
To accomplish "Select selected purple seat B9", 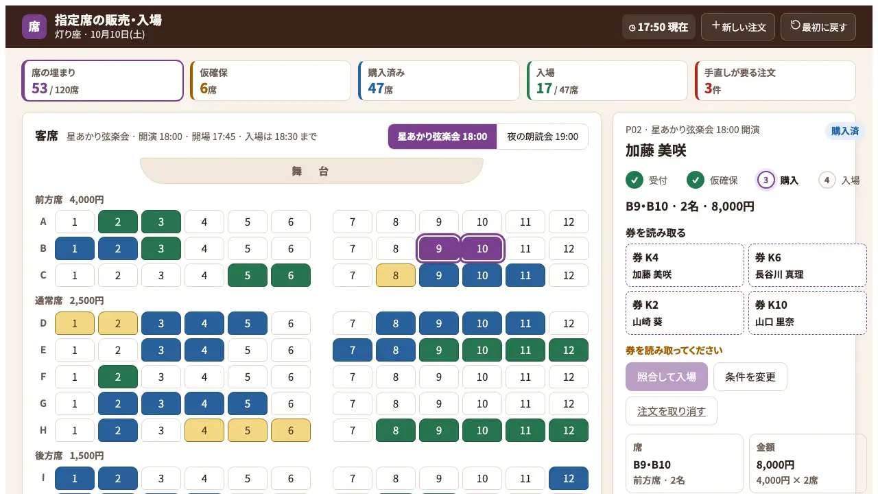I will pos(439,249).
